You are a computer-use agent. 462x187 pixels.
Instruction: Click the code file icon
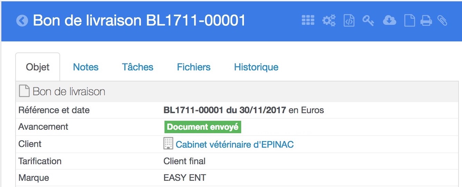point(349,21)
